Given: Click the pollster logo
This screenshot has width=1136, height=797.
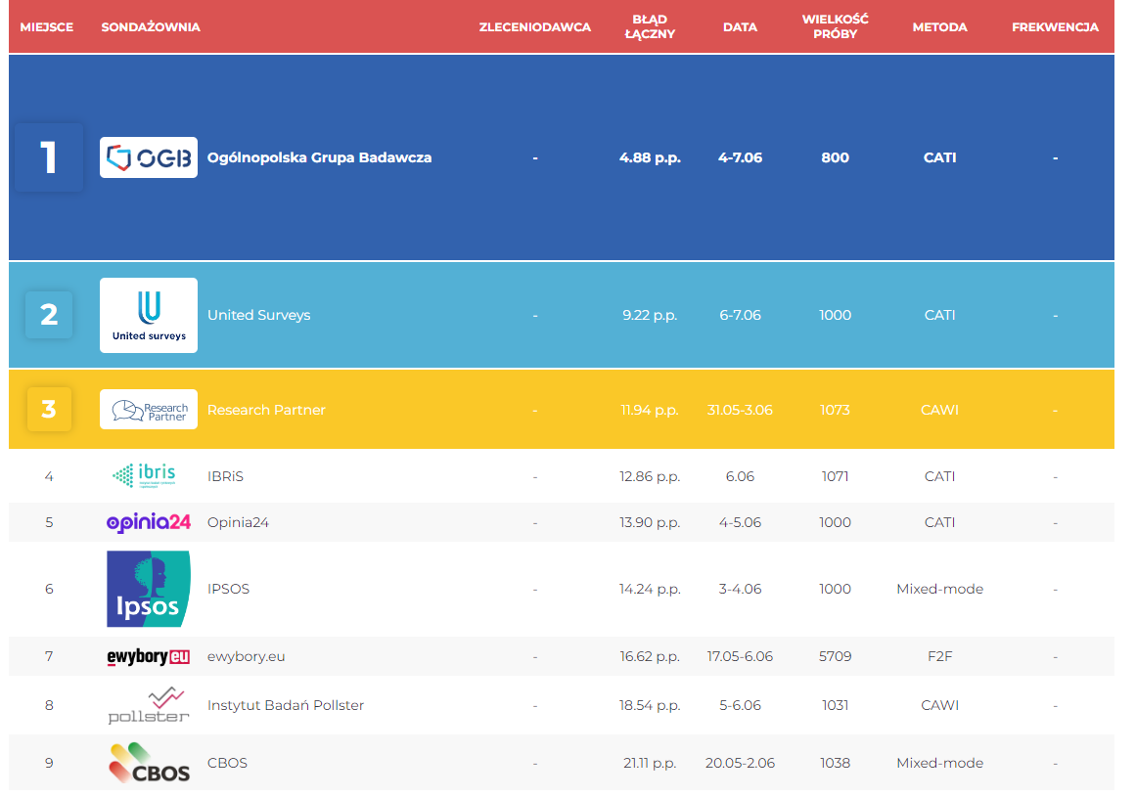Looking at the screenshot, I should point(149,705).
